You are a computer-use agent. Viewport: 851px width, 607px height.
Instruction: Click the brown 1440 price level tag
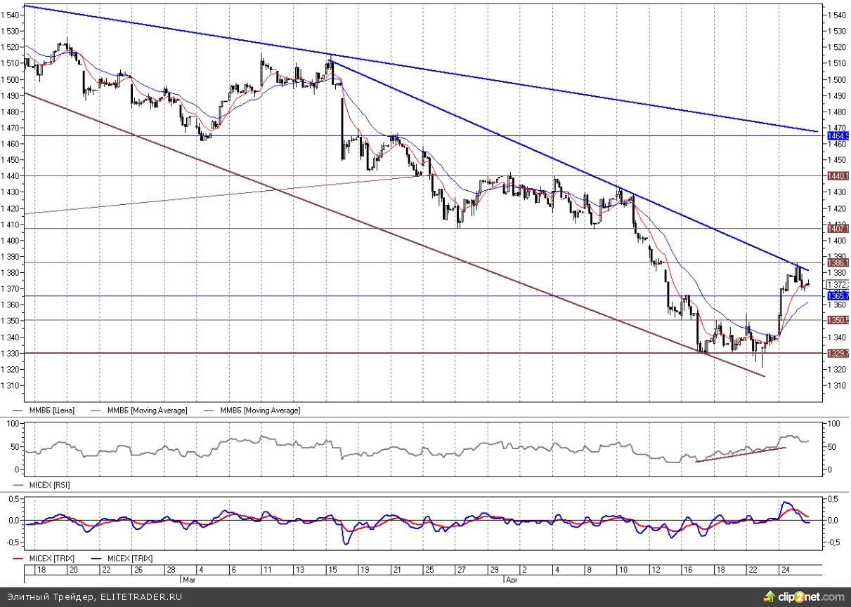(838, 176)
